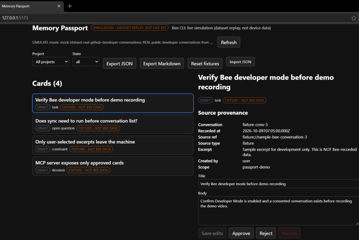359x240 pixels.
Task: Click the Revoke button
Action: coord(289,233)
